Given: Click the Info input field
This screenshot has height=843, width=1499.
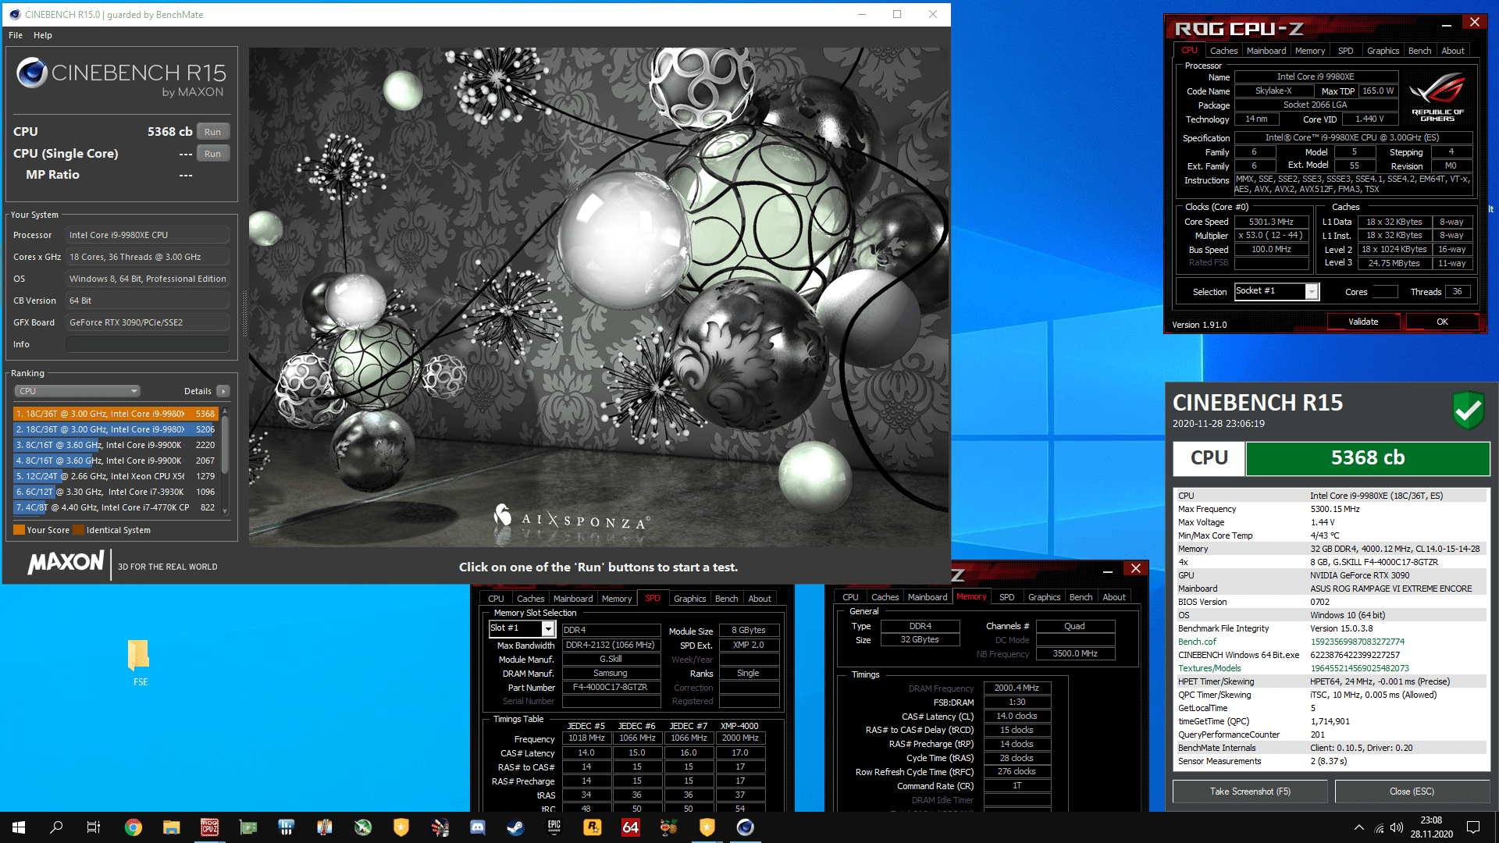Looking at the screenshot, I should pos(148,344).
